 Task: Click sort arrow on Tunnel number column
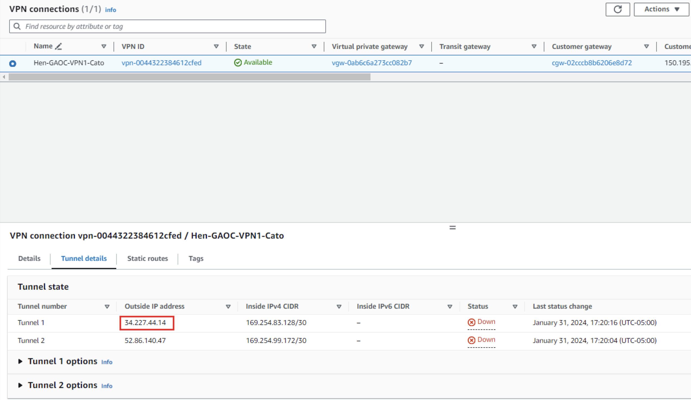click(x=107, y=307)
